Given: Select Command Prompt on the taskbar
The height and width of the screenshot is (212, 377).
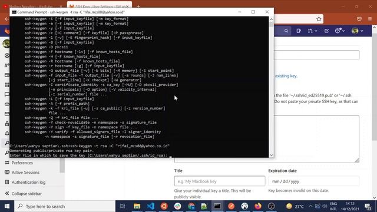Looking at the screenshot, I should click(x=217, y=206).
